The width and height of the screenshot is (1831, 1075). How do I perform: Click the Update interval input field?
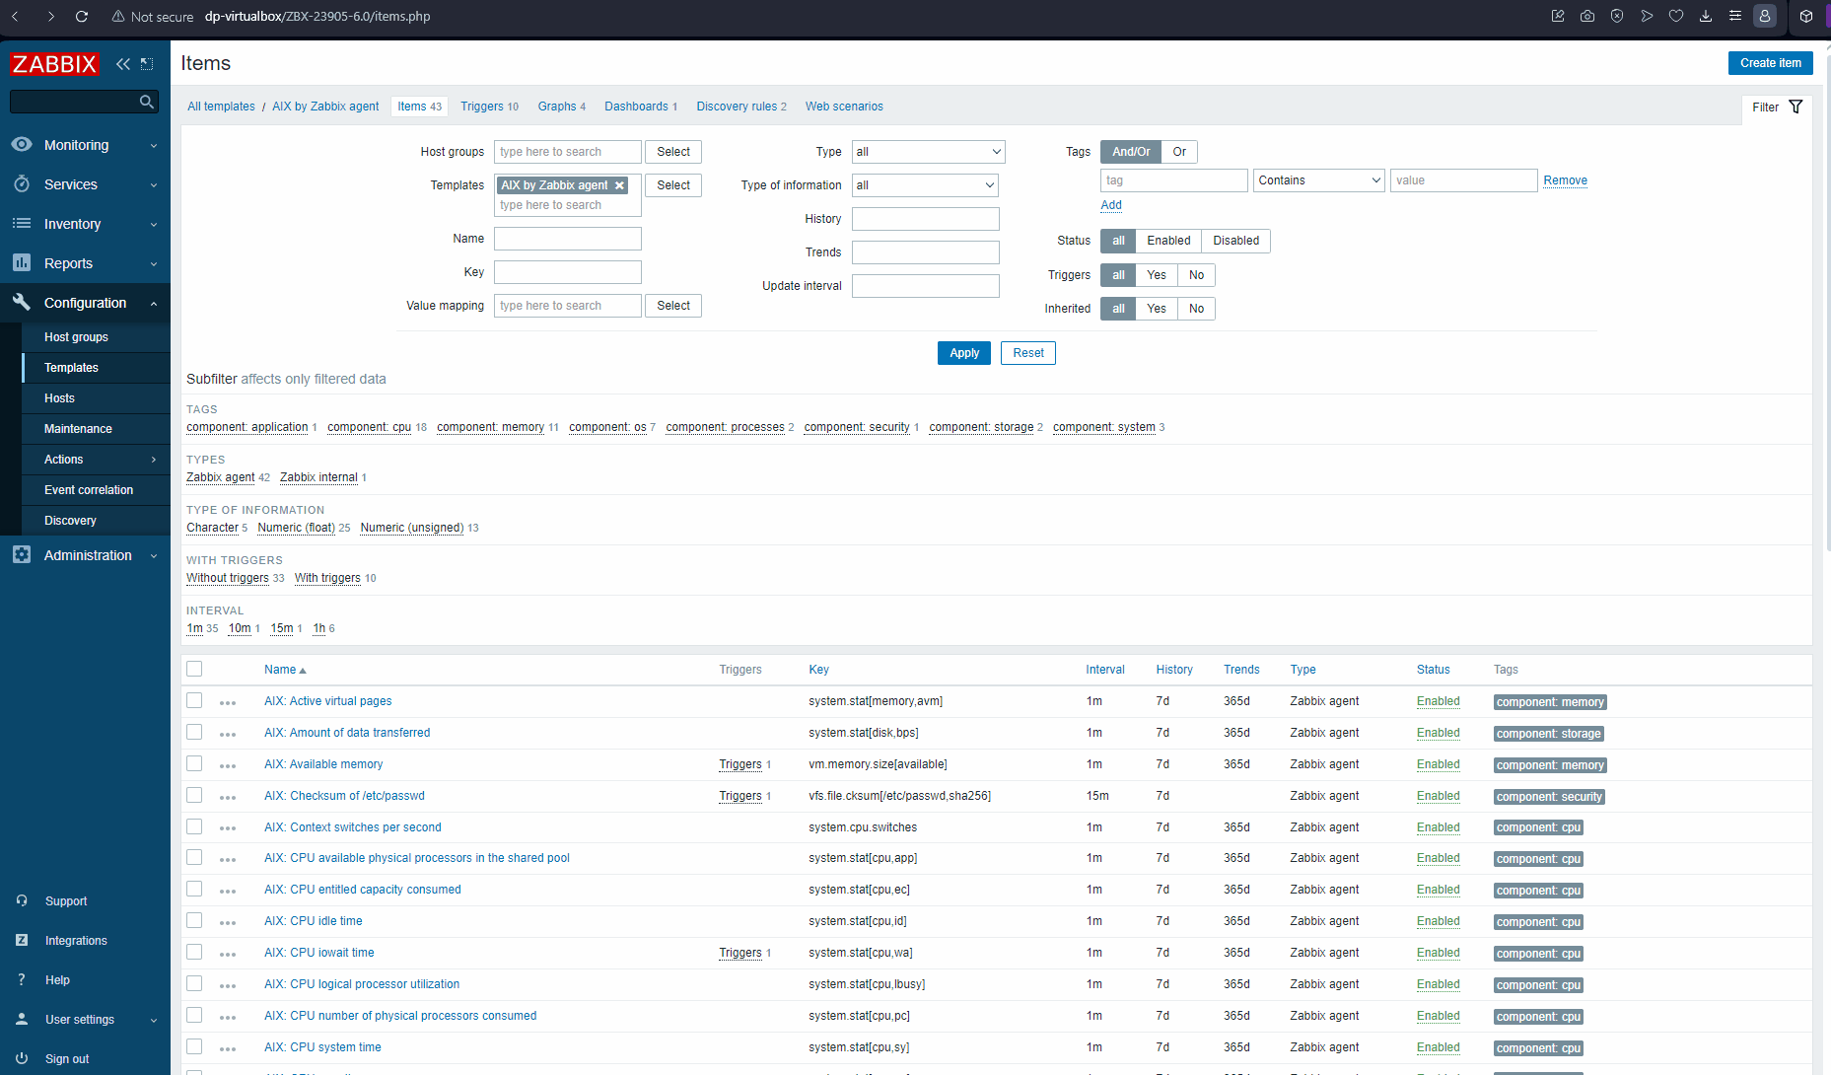(x=926, y=286)
